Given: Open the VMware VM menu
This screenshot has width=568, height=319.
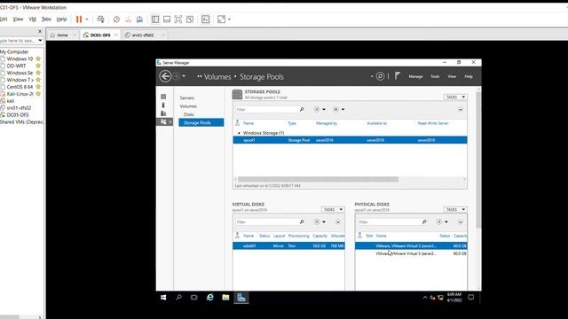Looking at the screenshot, I should tap(32, 19).
